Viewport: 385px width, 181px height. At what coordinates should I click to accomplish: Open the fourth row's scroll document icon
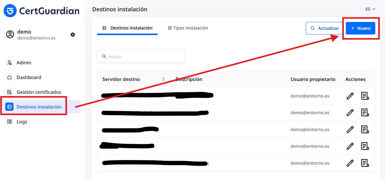(x=365, y=146)
